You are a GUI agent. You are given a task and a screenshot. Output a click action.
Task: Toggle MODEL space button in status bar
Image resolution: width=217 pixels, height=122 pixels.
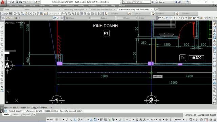(51, 120)
